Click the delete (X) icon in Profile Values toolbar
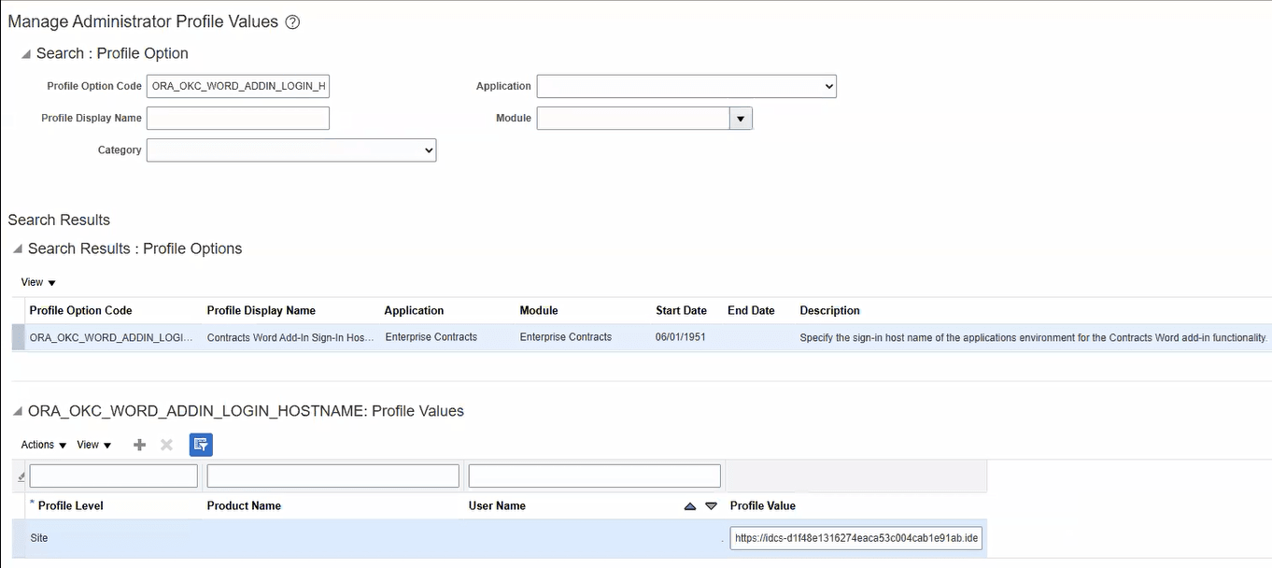This screenshot has width=1272, height=568. tap(166, 445)
